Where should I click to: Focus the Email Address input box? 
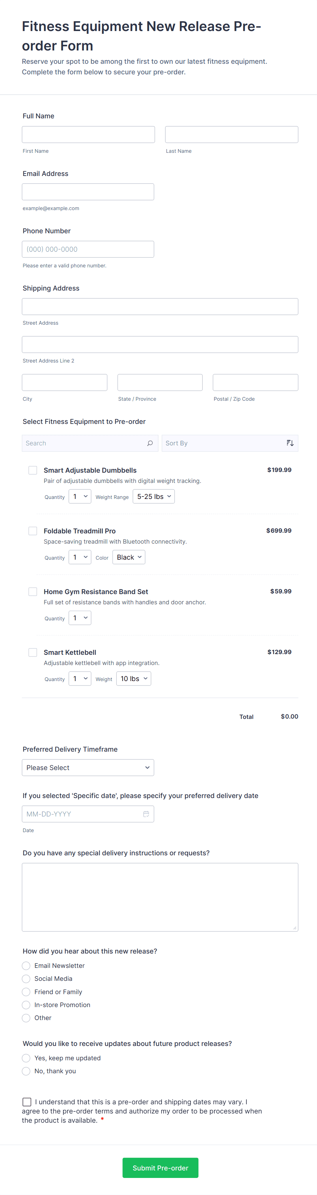pos(88,192)
